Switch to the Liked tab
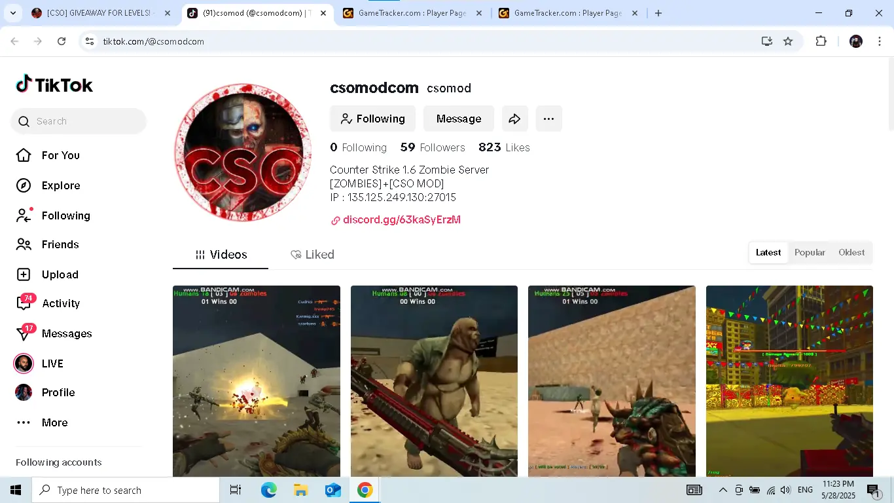 coord(312,255)
